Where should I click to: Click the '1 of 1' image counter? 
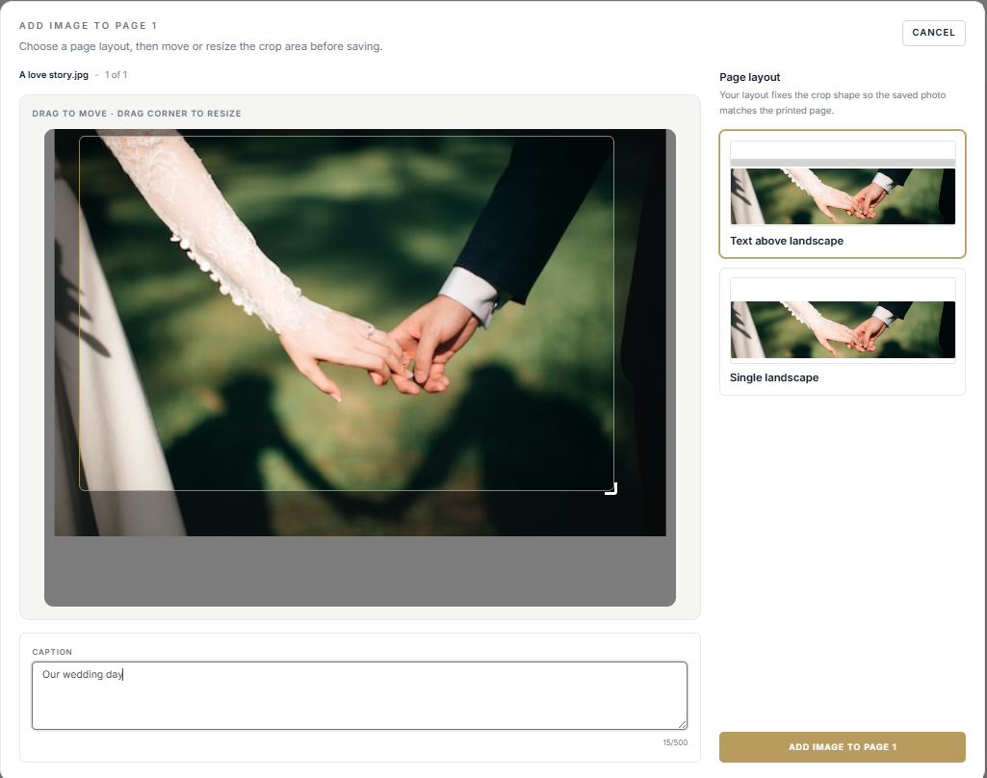tap(116, 75)
